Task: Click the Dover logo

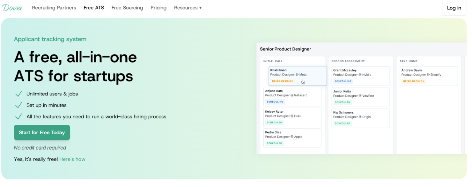Action: [x=12, y=7]
